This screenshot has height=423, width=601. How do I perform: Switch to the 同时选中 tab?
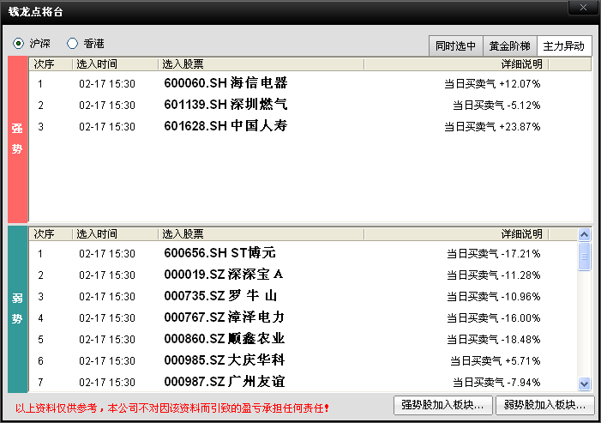[x=456, y=46]
